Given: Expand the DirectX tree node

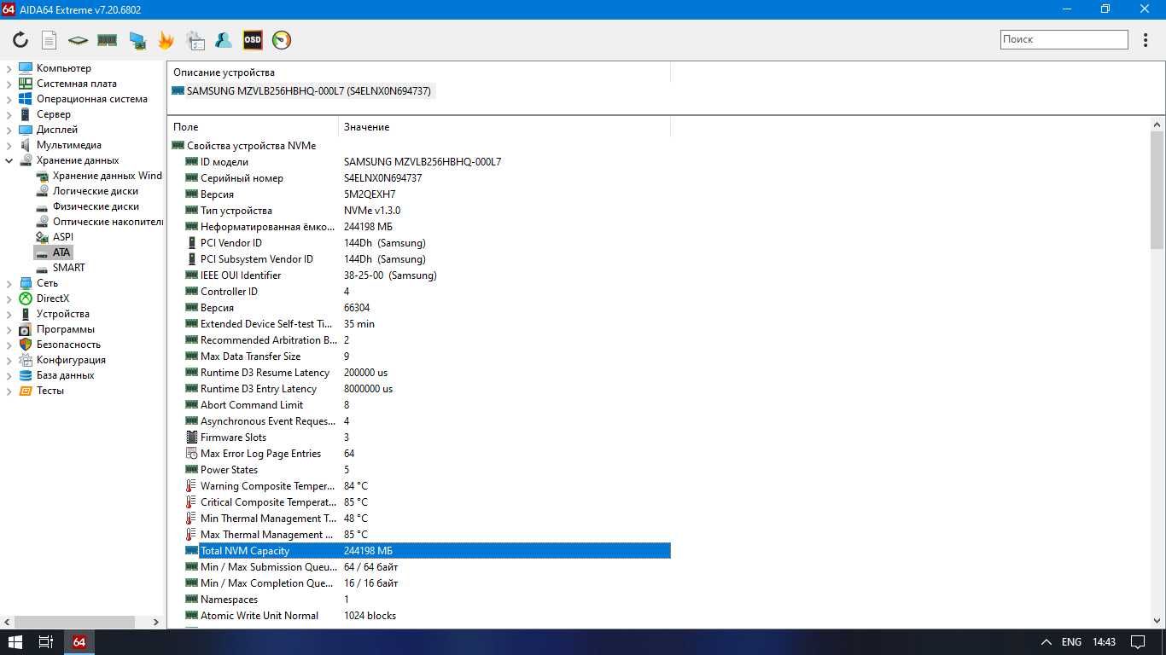Looking at the screenshot, I should (9, 299).
